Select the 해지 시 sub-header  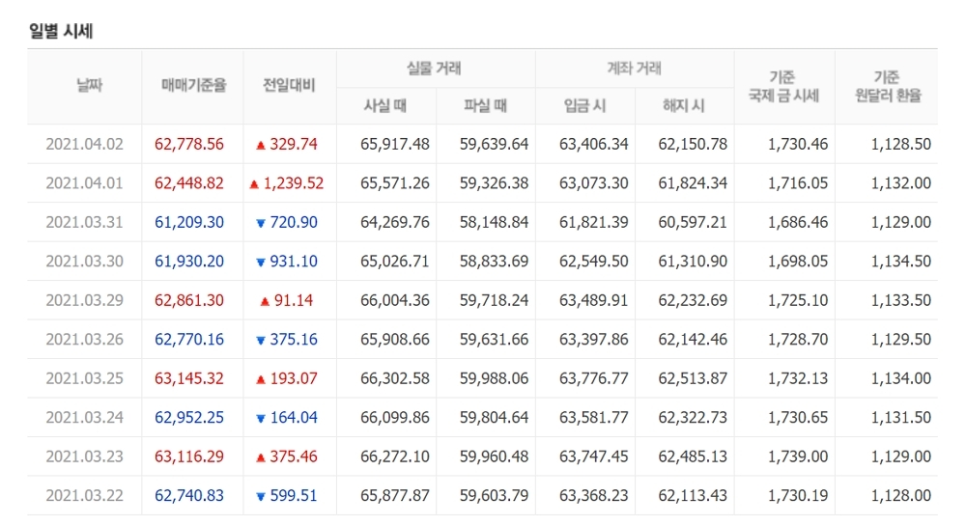point(684,106)
